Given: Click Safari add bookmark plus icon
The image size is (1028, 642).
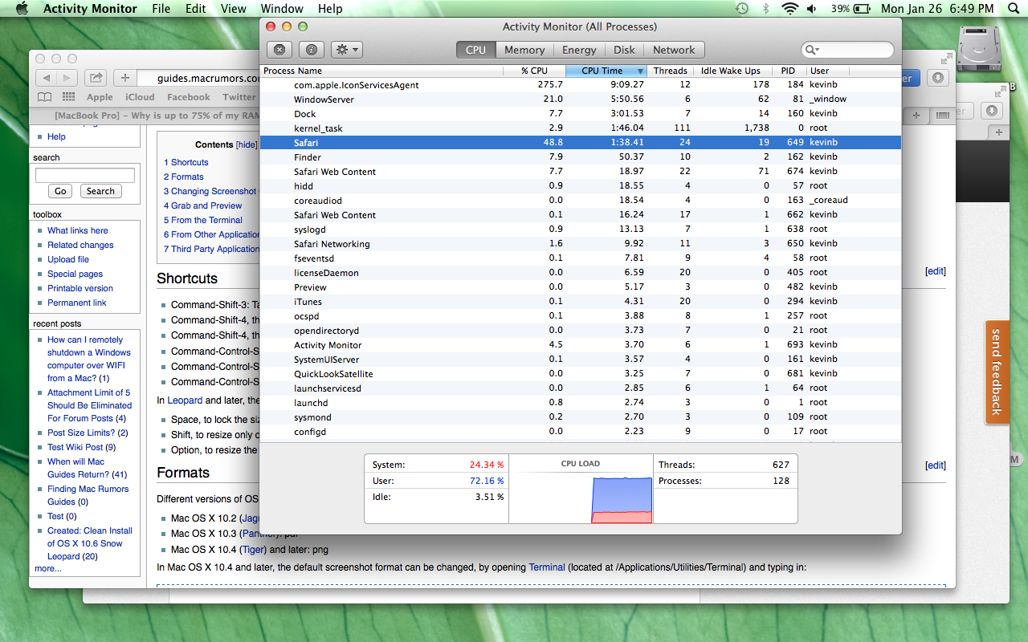Looking at the screenshot, I should pyautogui.click(x=124, y=78).
